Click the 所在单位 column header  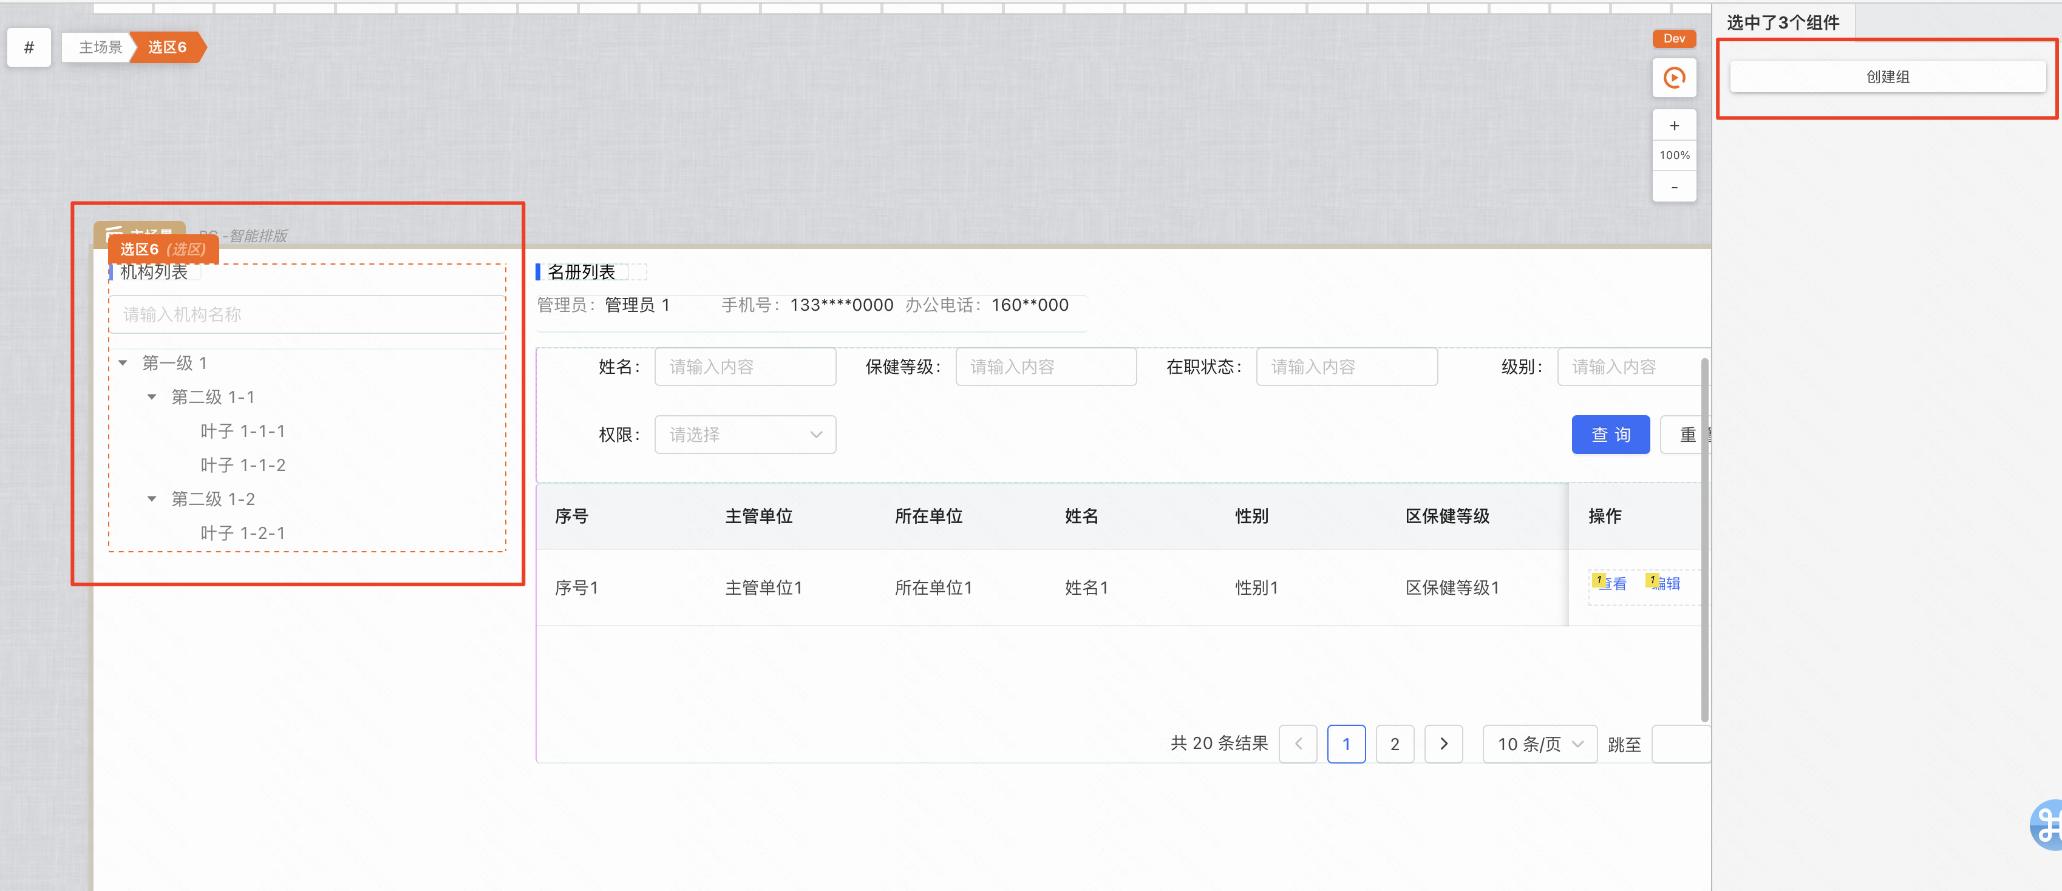tap(928, 516)
